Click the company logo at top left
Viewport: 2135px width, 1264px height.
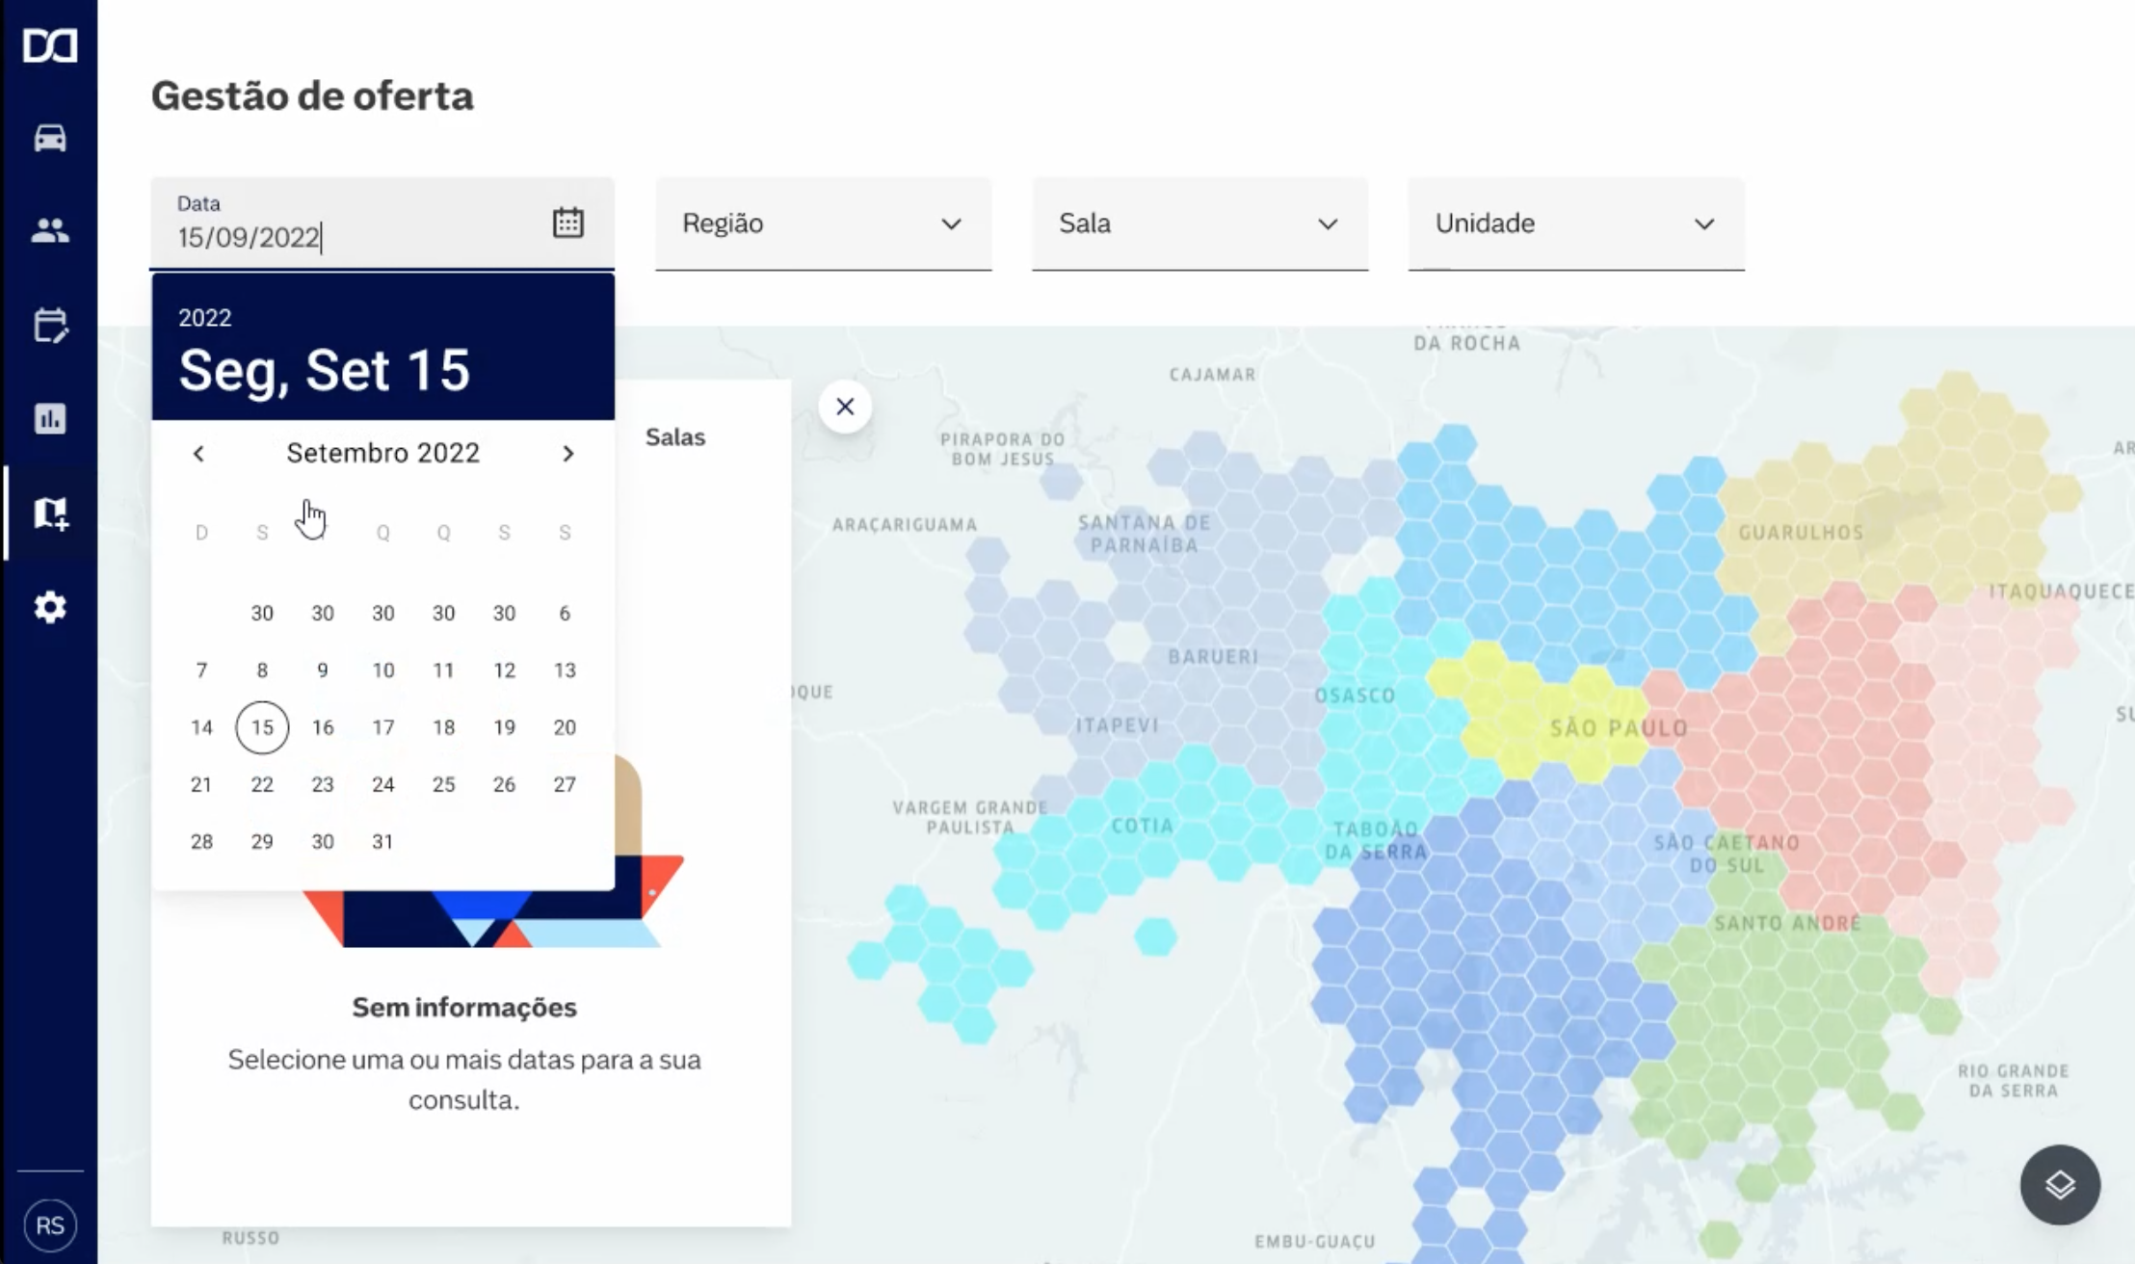tap(50, 45)
